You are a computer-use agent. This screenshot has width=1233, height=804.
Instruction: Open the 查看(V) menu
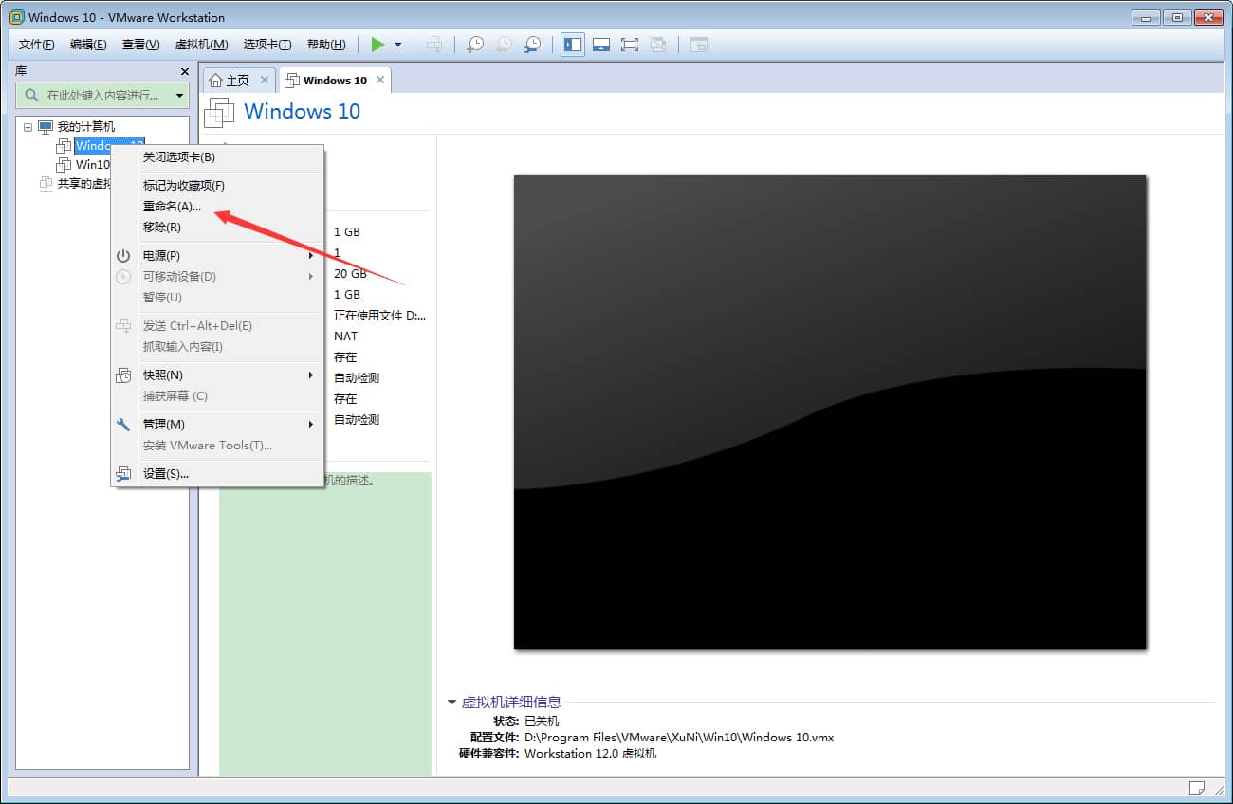click(140, 45)
